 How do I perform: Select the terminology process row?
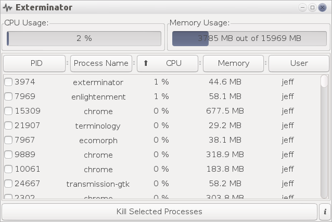pyautogui.click(x=162, y=126)
